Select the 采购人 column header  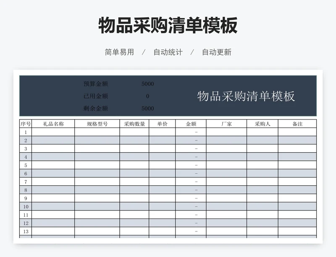(x=262, y=124)
